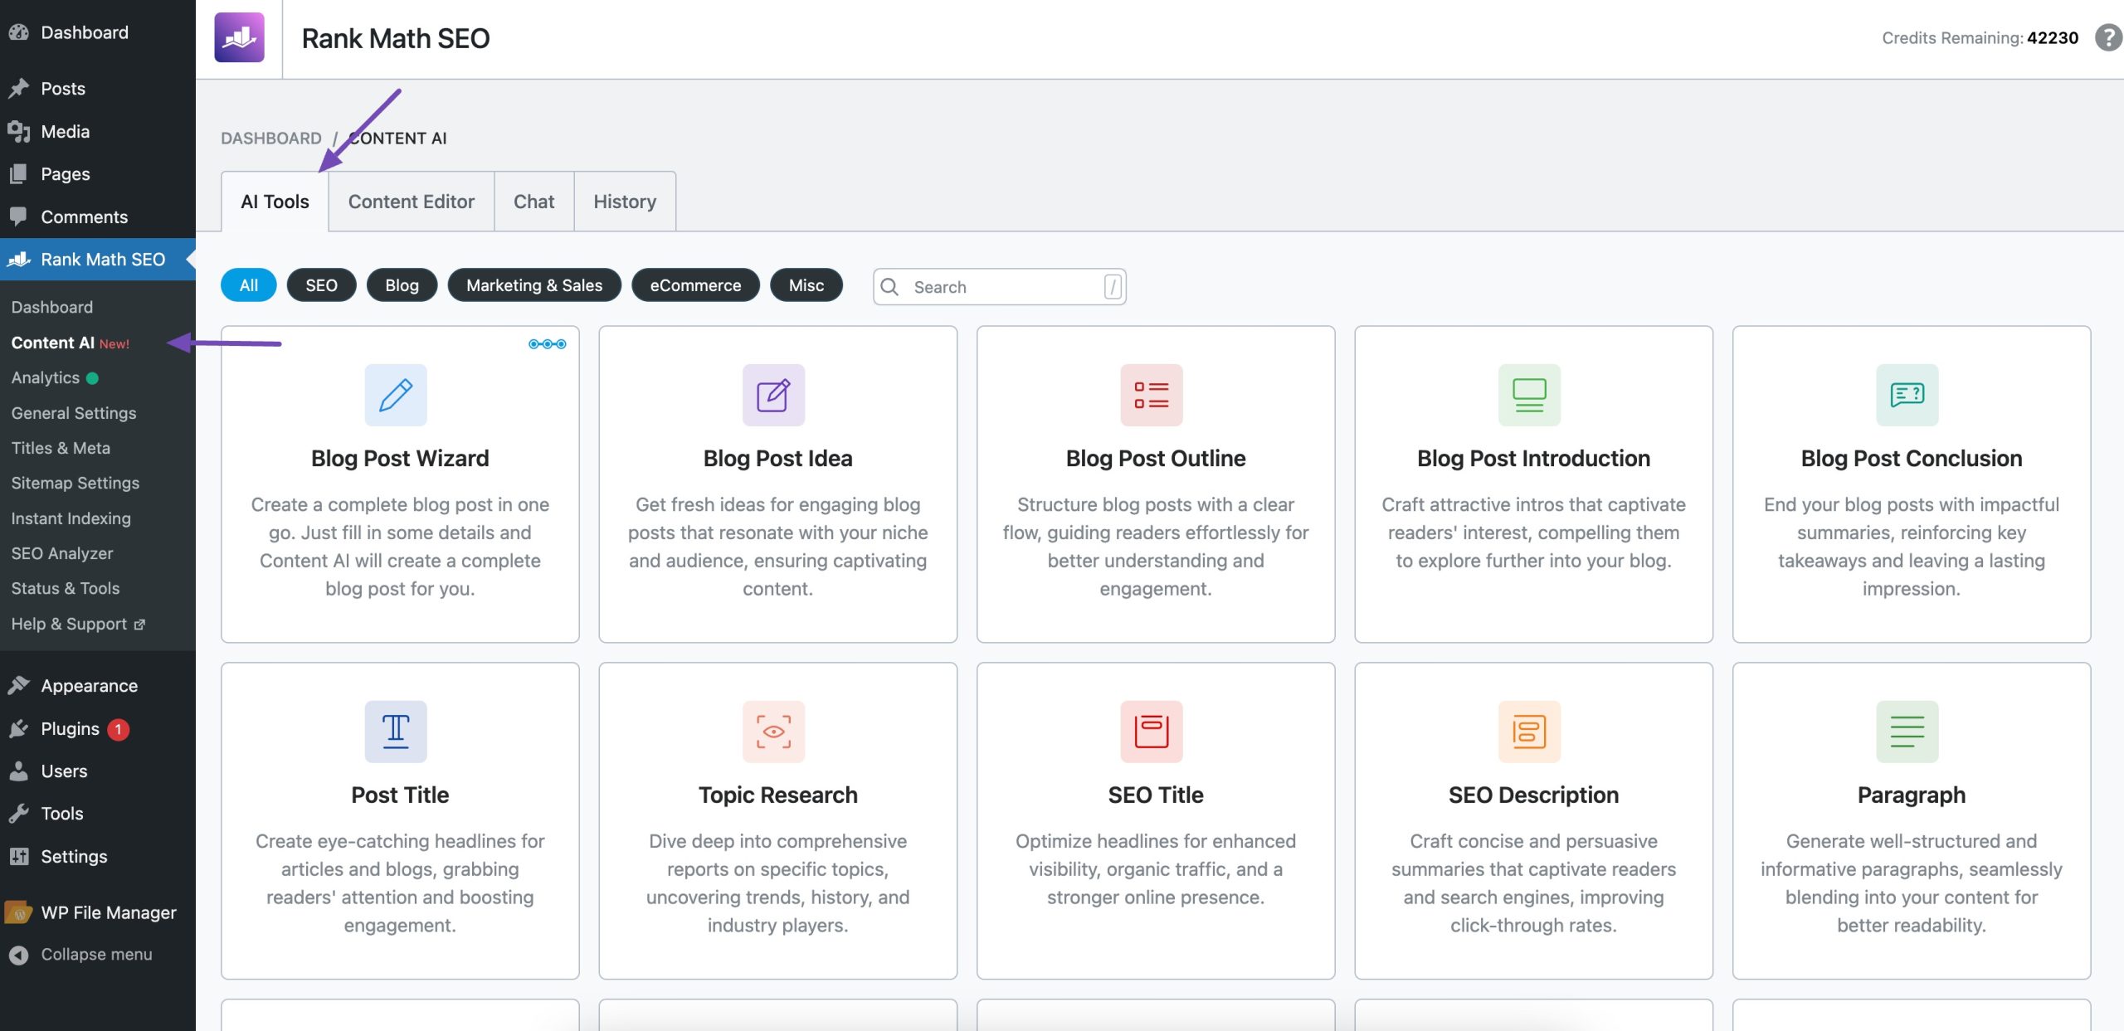Image resolution: width=2124 pixels, height=1031 pixels.
Task: Click the Topic Research icon
Action: 775,732
